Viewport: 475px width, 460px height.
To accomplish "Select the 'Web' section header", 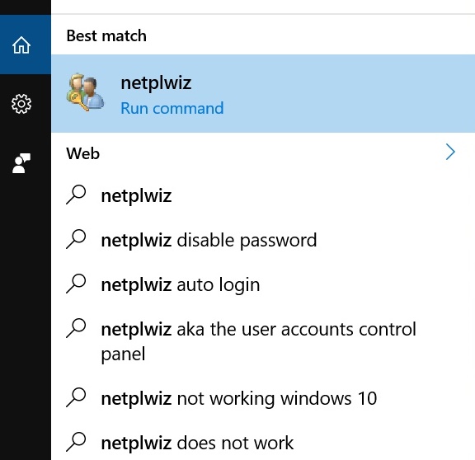I will pyautogui.click(x=83, y=153).
